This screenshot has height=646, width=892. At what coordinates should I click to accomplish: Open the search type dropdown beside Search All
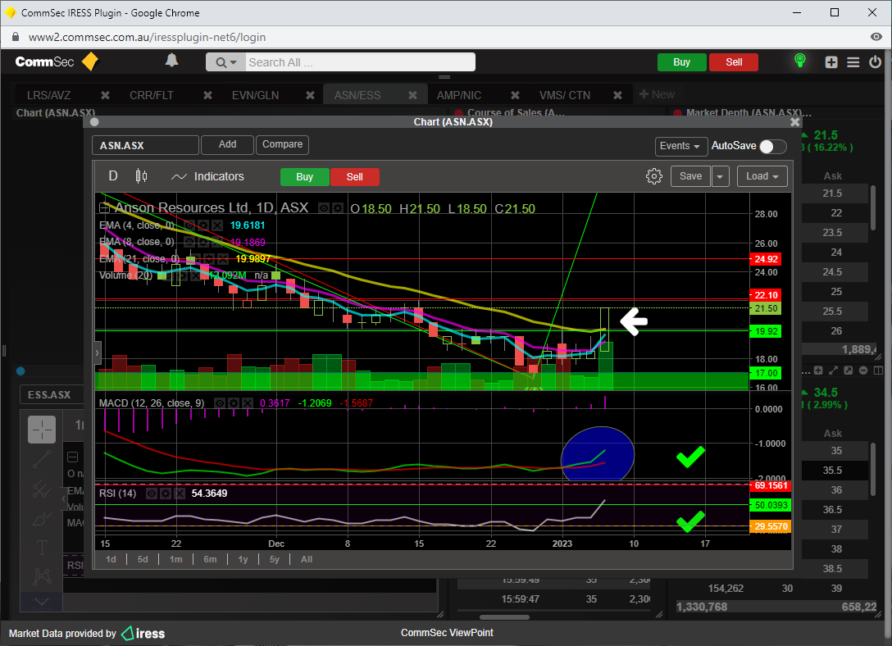click(x=225, y=62)
